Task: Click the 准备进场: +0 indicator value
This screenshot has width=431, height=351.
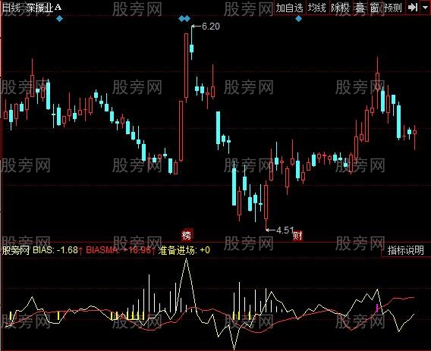Action: (x=184, y=250)
